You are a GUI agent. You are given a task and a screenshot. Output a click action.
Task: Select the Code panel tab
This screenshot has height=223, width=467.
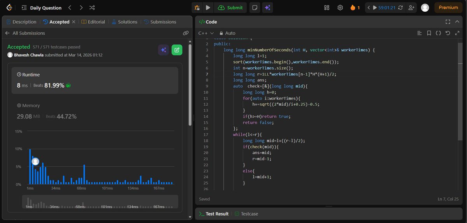tap(208, 22)
